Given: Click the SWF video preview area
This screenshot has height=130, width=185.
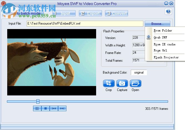Looking at the screenshot, I should (x=52, y=62).
